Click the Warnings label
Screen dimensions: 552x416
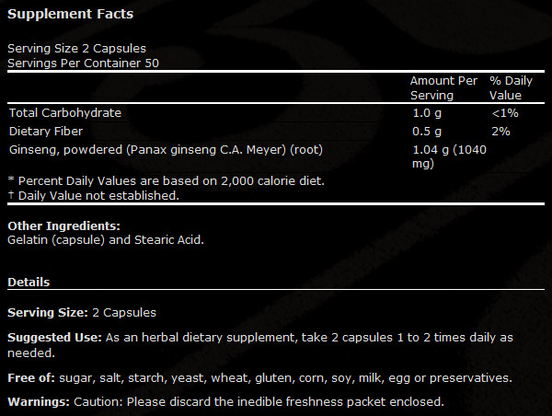[39, 401]
